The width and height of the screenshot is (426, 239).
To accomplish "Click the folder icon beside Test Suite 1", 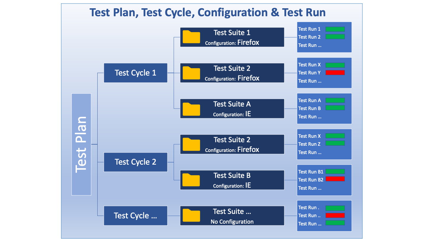I will click(x=191, y=37).
